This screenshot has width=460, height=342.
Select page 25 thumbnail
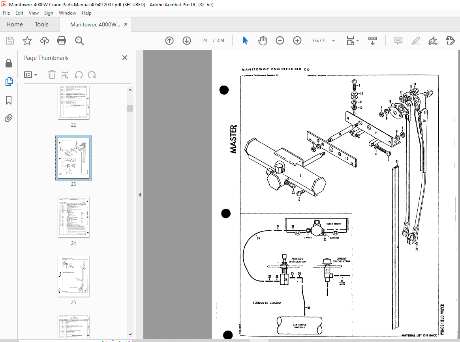(x=73, y=277)
